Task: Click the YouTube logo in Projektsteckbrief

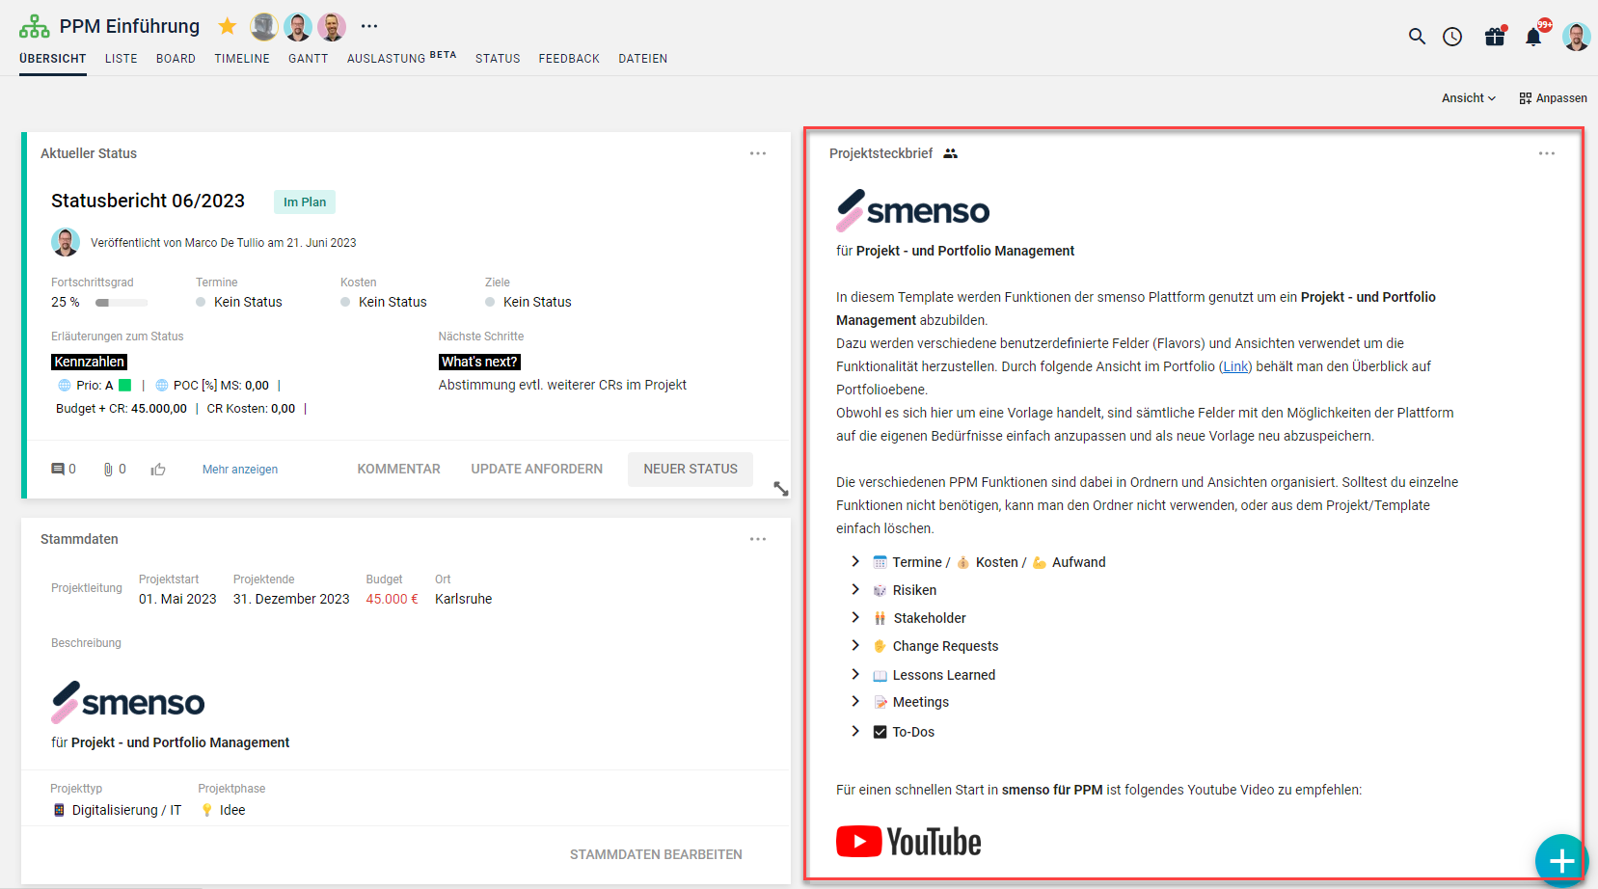Action: 908,842
